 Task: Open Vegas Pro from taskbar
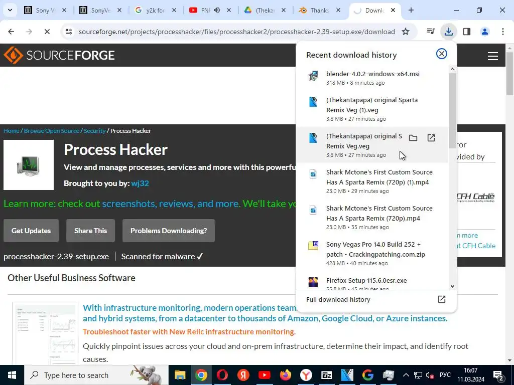[347, 375]
